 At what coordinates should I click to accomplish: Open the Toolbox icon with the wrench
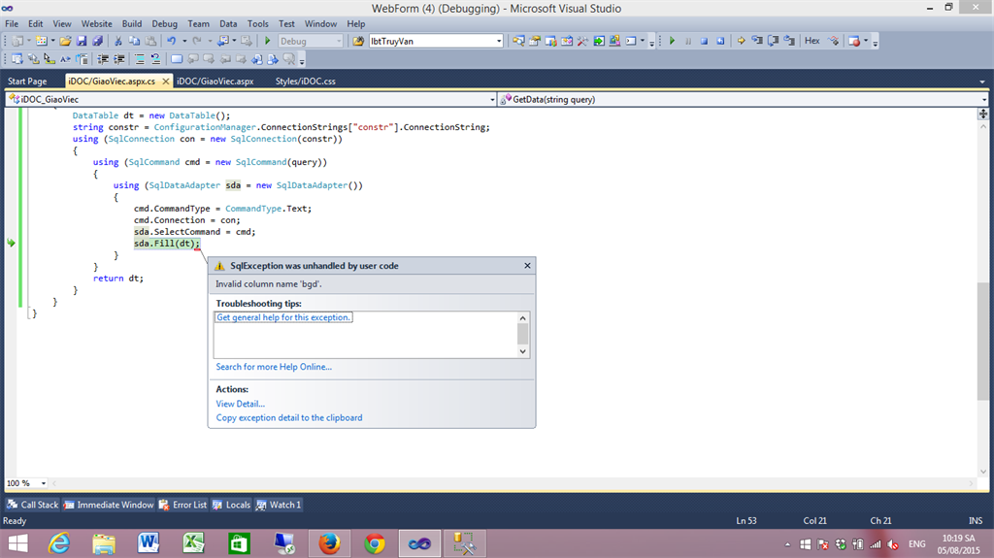point(582,41)
